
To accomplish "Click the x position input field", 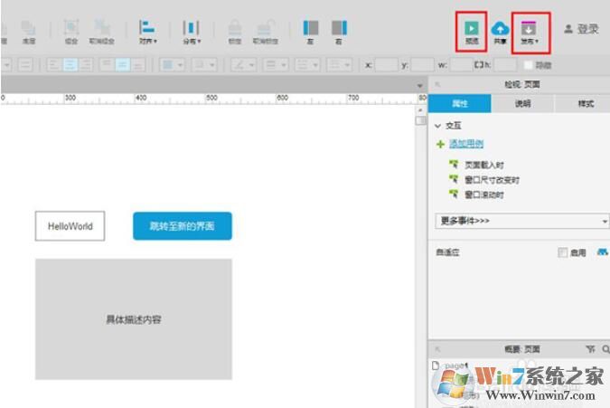I will pos(385,65).
